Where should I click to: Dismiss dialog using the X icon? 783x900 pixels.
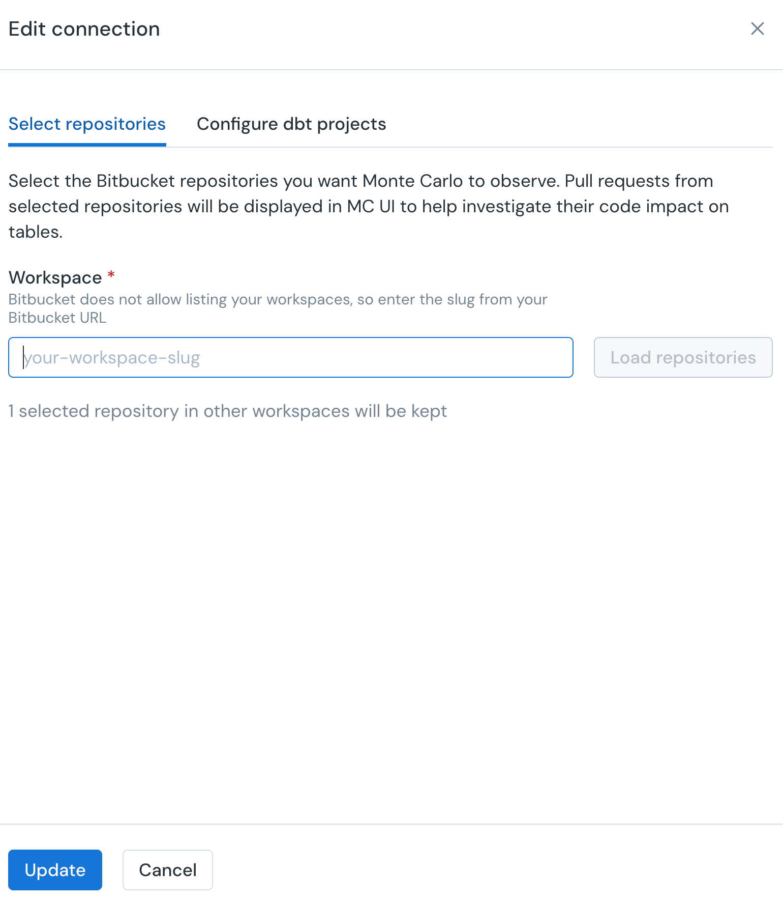coord(758,29)
